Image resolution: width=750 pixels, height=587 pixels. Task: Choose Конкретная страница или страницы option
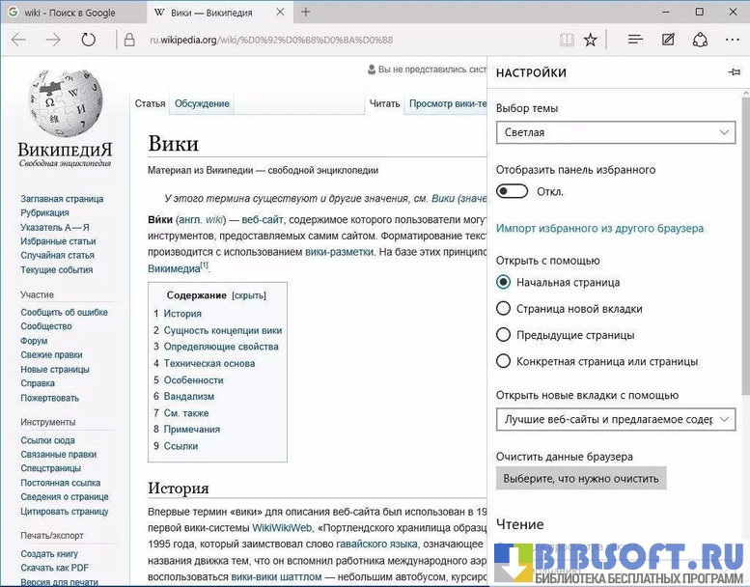pos(503,361)
